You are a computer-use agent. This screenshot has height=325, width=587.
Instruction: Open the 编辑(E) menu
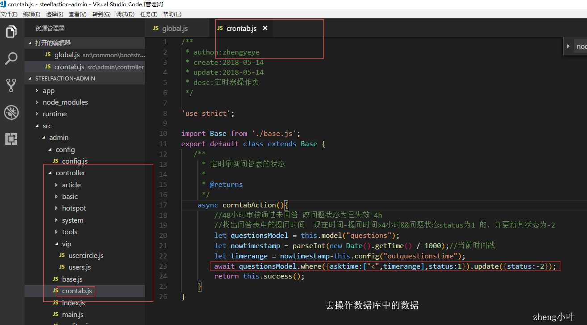[32, 14]
